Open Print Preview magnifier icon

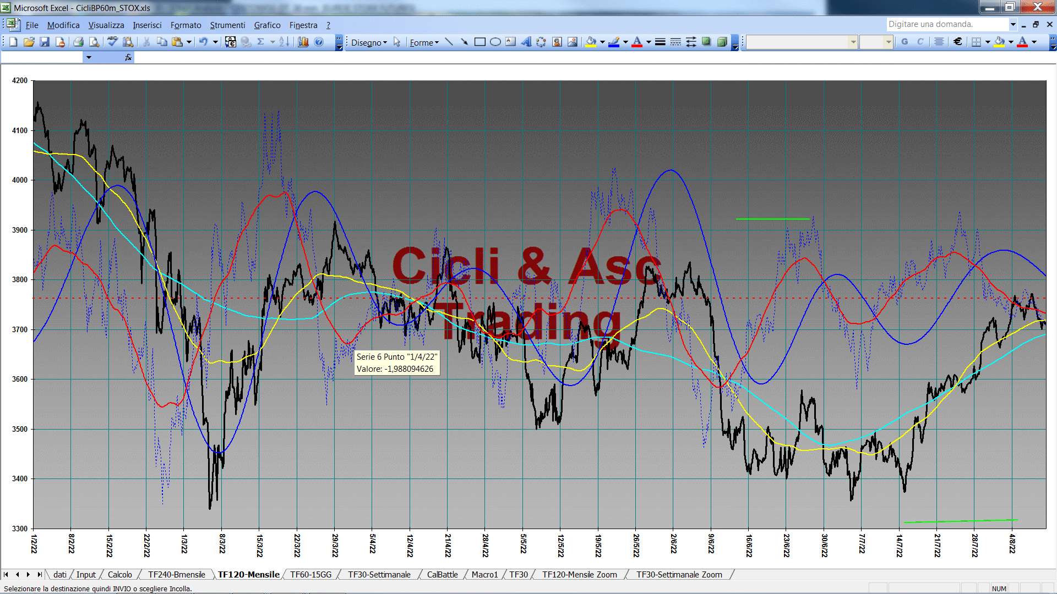click(94, 42)
